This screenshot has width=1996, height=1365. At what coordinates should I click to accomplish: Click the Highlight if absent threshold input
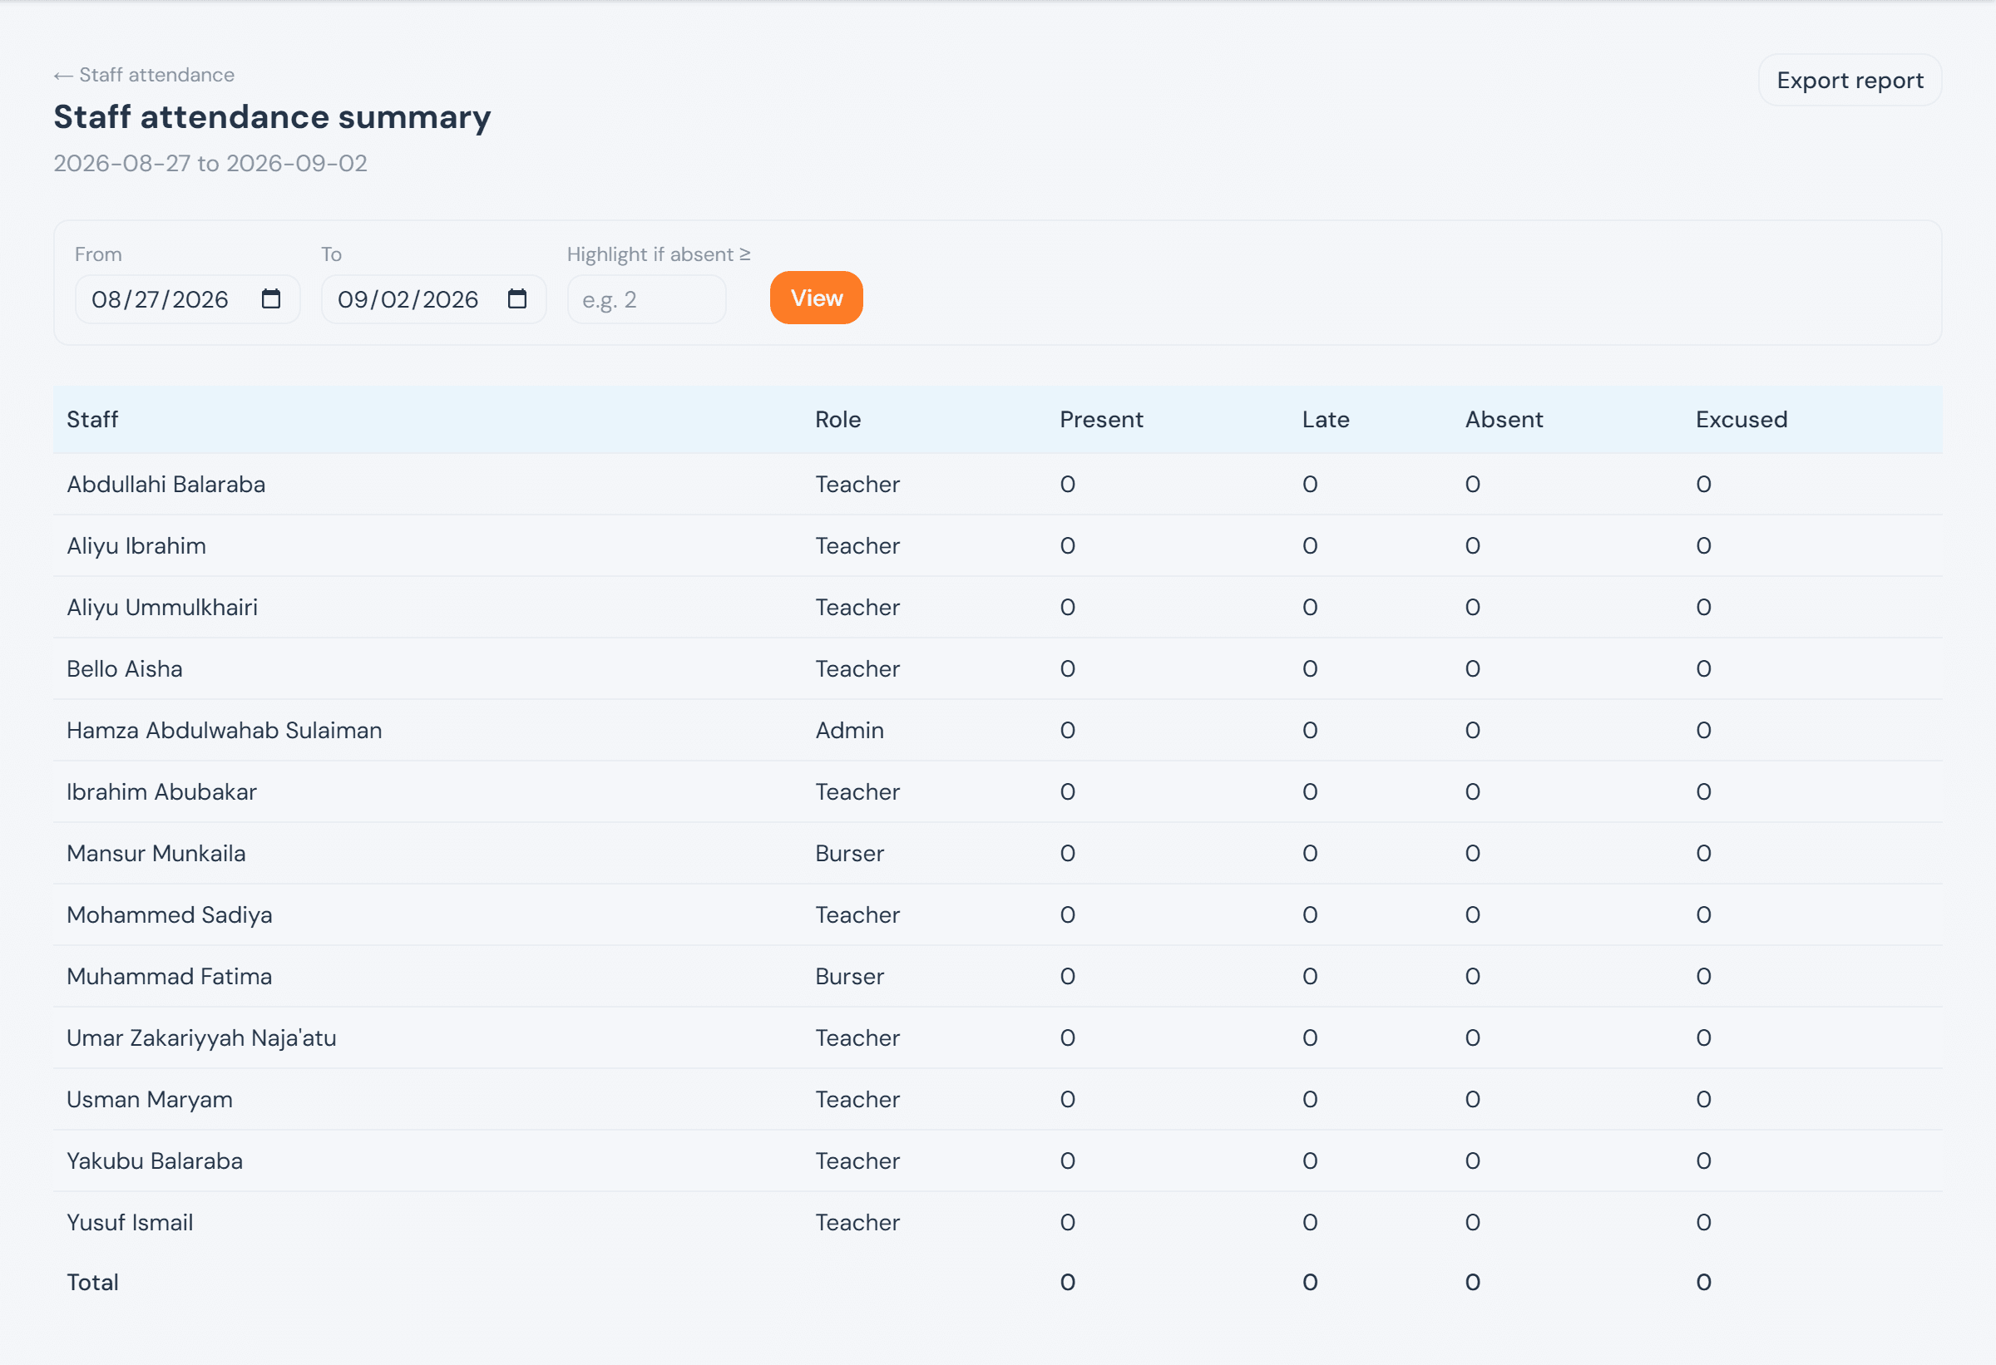point(647,299)
